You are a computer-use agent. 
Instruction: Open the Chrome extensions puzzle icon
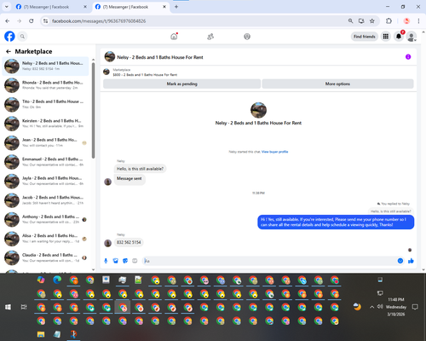click(x=389, y=20)
